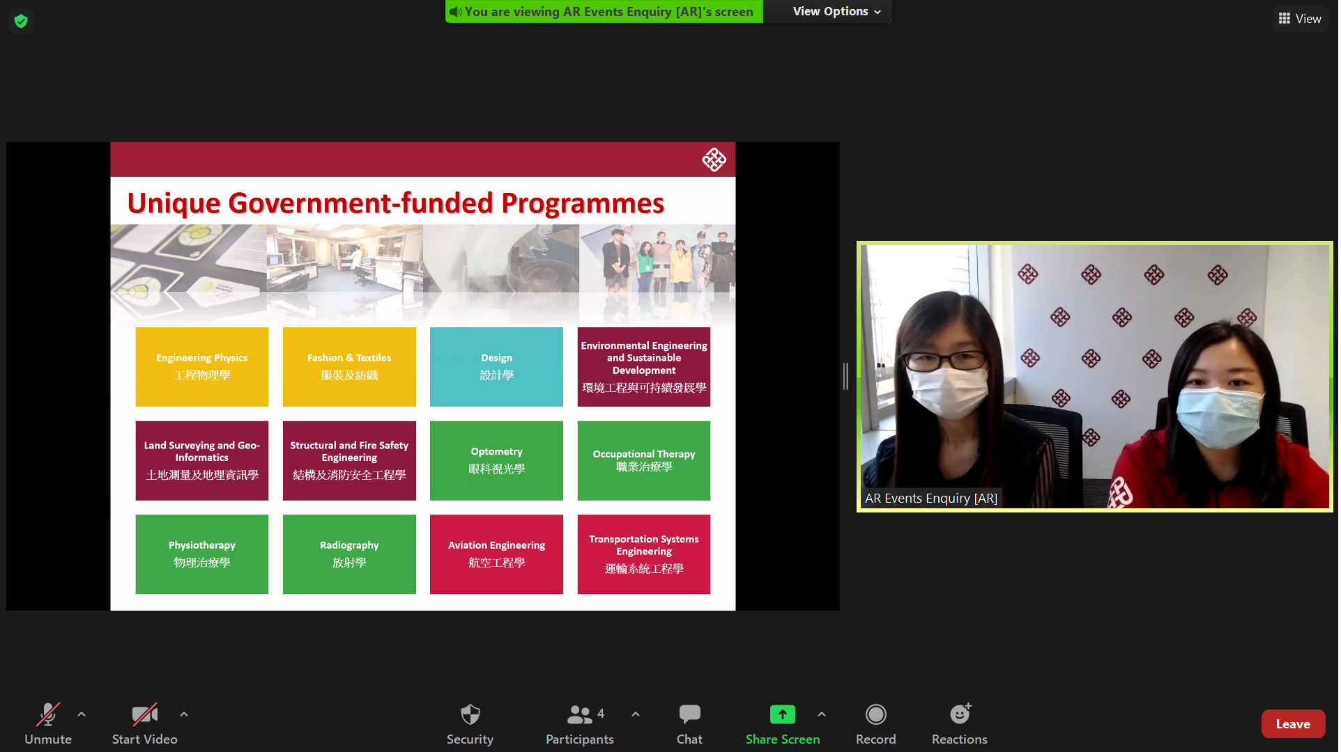Open the Participants panel
This screenshot has width=1341, height=752.
(580, 723)
